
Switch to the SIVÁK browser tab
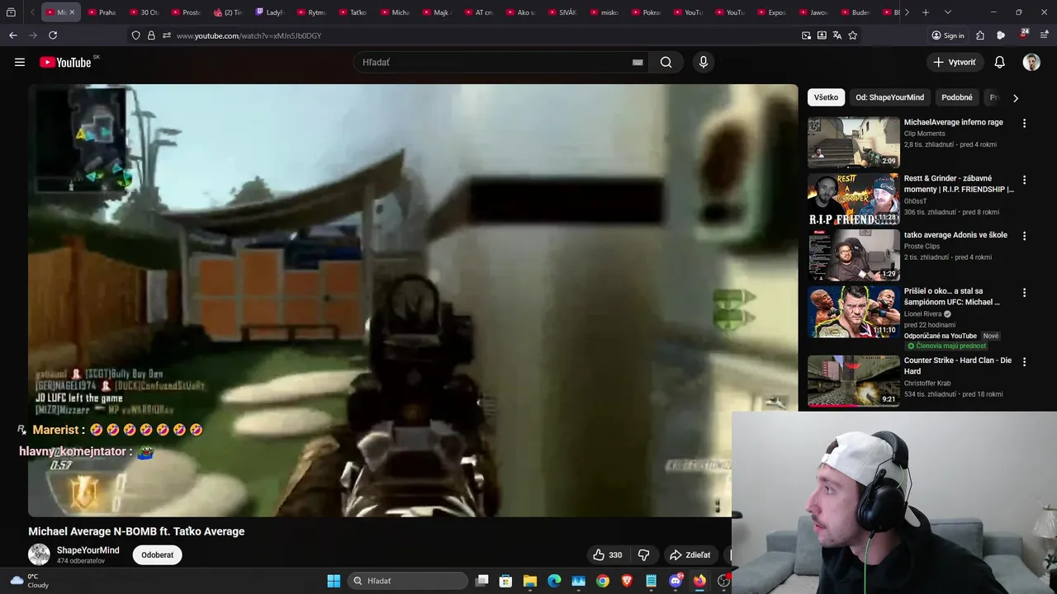563,12
